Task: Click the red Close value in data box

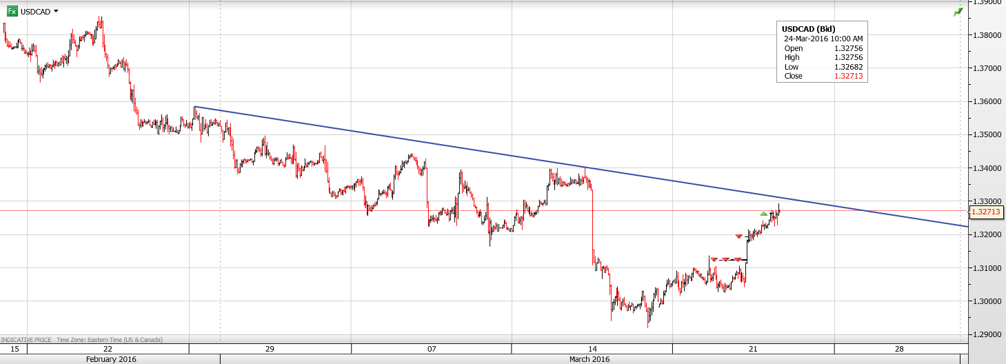Action: click(849, 77)
